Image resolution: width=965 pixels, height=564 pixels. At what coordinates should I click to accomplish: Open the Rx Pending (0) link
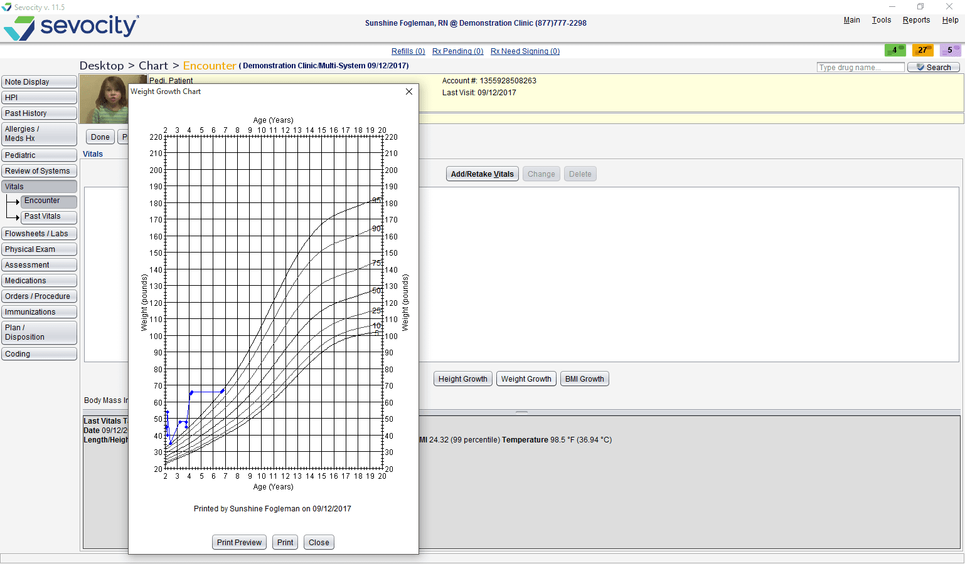pyautogui.click(x=457, y=51)
